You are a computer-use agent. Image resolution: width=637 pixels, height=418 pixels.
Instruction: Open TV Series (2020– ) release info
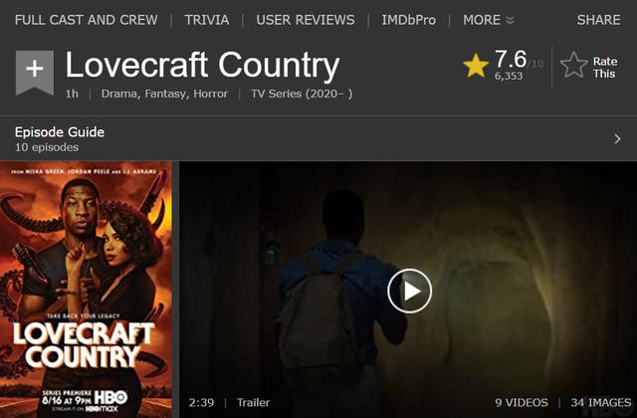pos(302,94)
